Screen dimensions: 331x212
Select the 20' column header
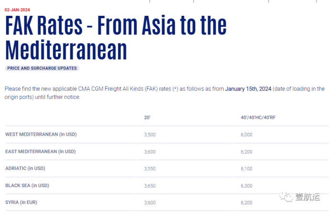pyautogui.click(x=147, y=118)
